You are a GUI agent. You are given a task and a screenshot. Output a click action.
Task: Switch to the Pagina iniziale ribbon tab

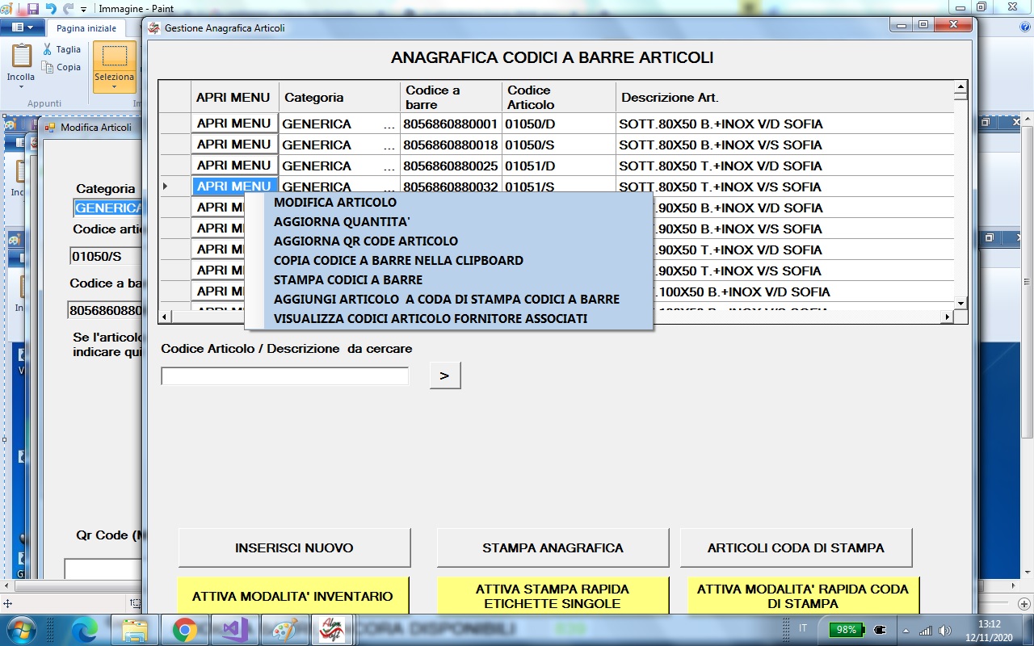[86, 28]
